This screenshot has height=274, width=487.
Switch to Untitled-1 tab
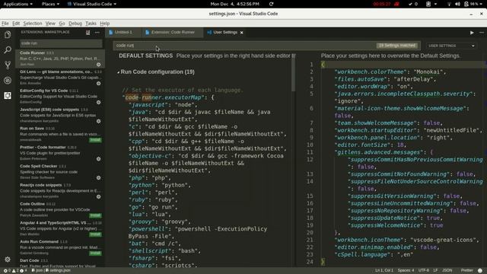123,32
